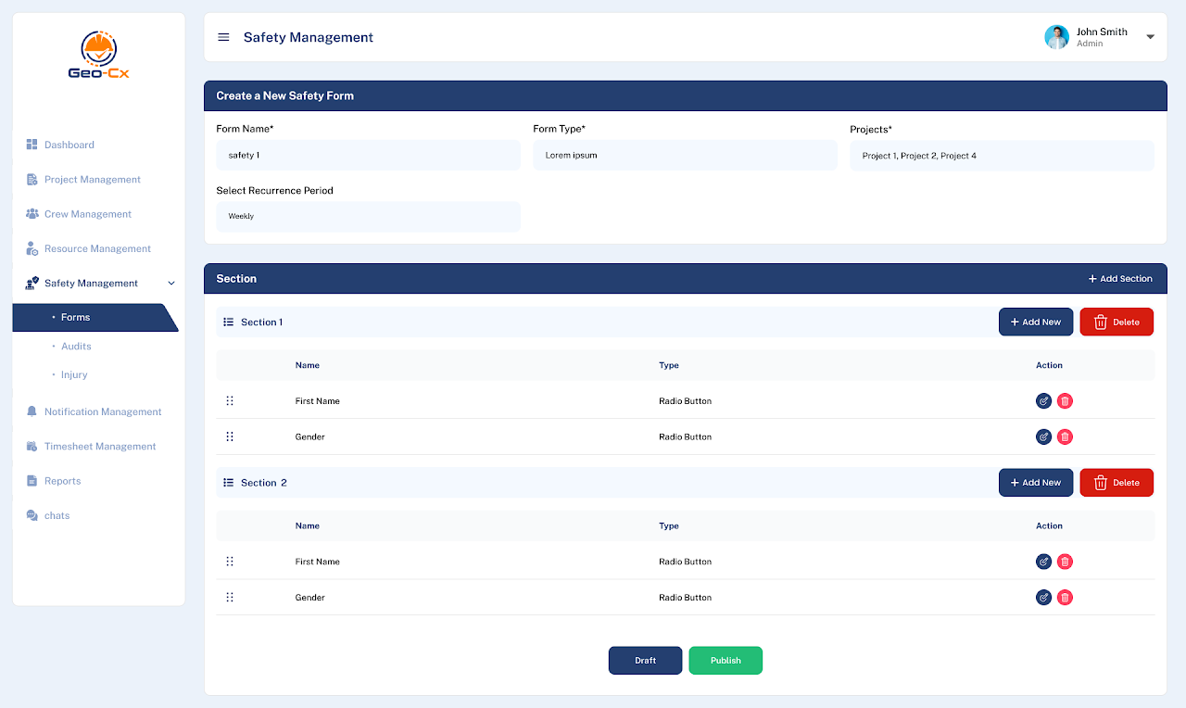The height and width of the screenshot is (708, 1186).
Task: Go to Audits submenu item
Action: [76, 347]
